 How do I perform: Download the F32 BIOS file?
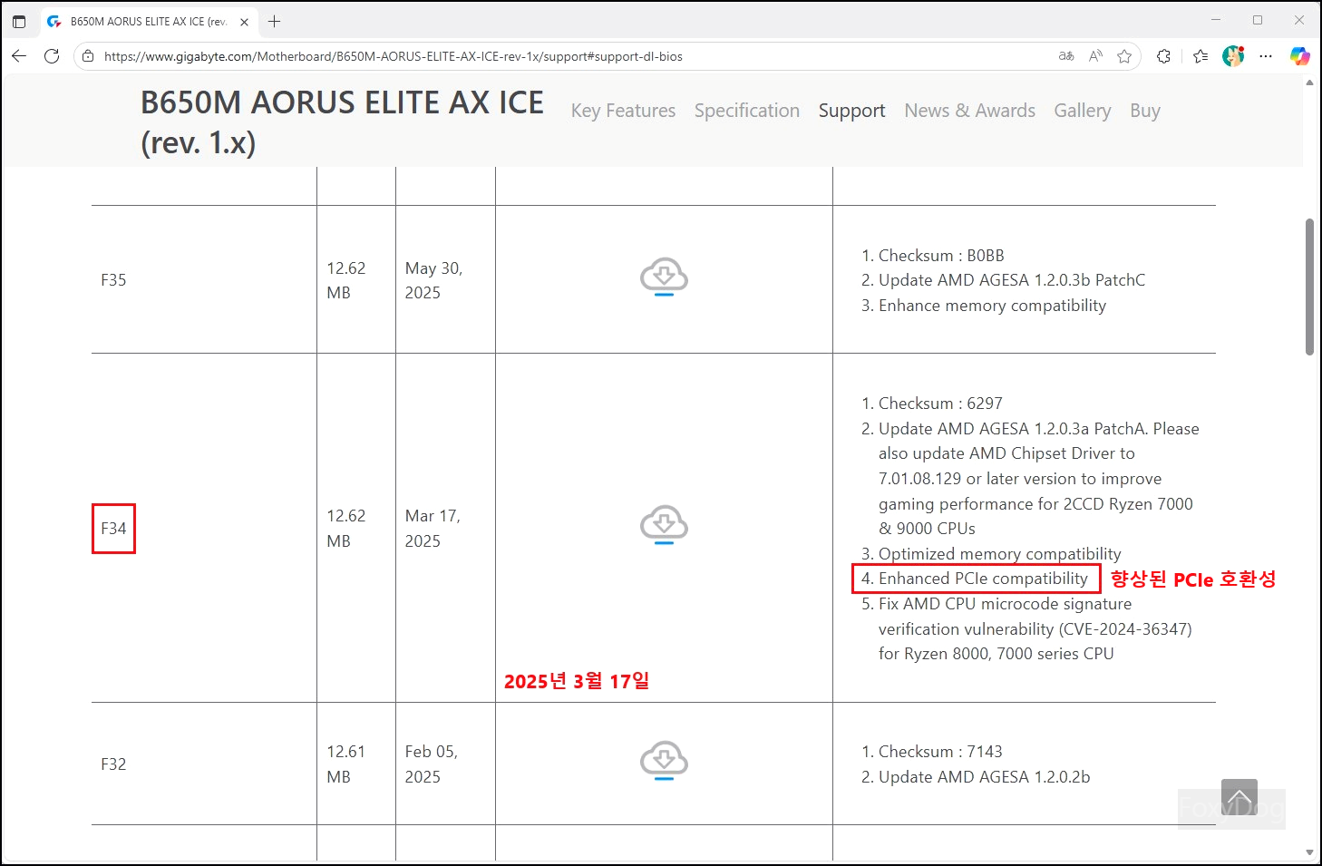[664, 761]
